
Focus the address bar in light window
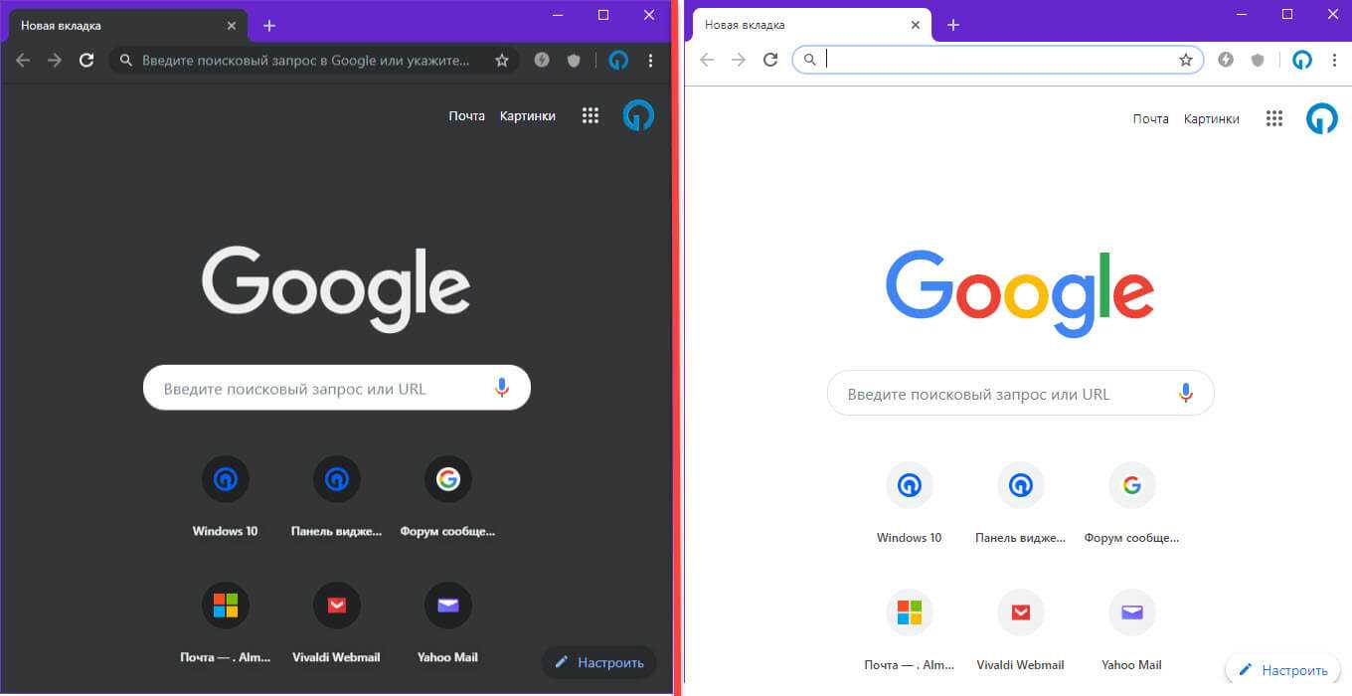998,60
